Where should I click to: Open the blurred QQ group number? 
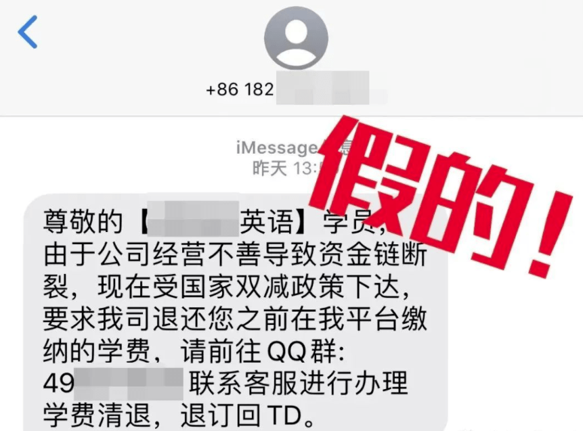[128, 384]
